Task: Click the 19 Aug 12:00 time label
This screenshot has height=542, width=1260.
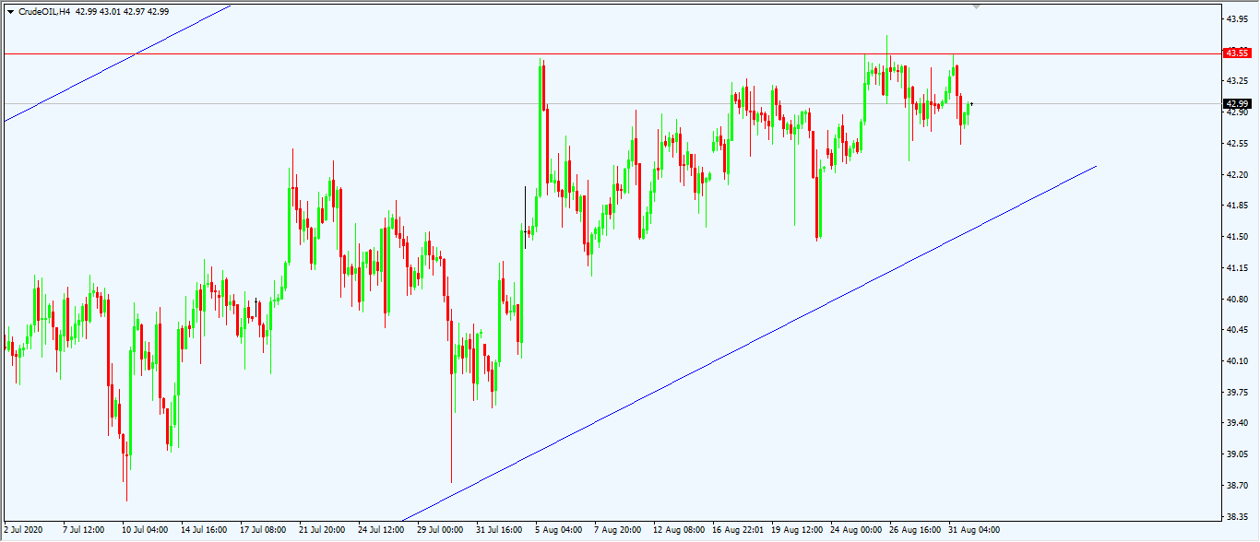Action: pos(798,530)
